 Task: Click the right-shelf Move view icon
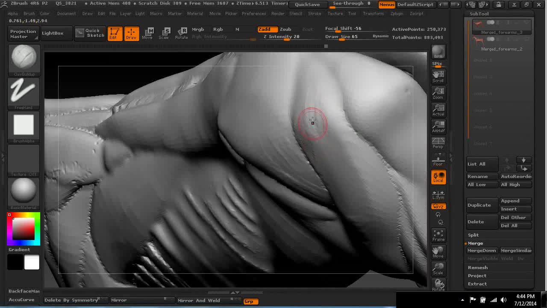tap(438, 252)
